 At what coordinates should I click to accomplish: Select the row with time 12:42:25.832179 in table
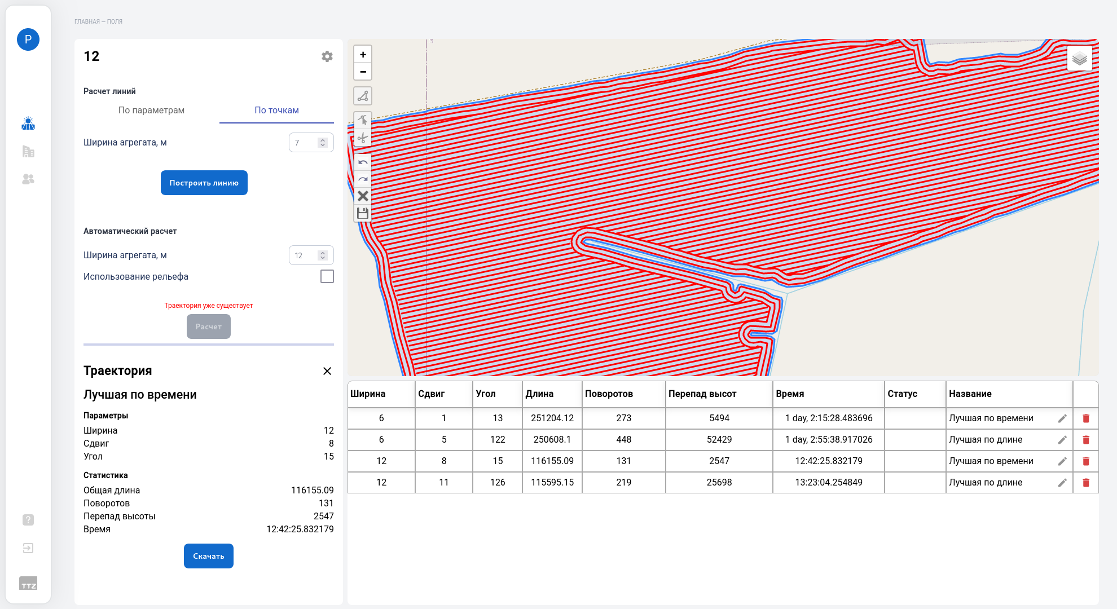(723, 461)
